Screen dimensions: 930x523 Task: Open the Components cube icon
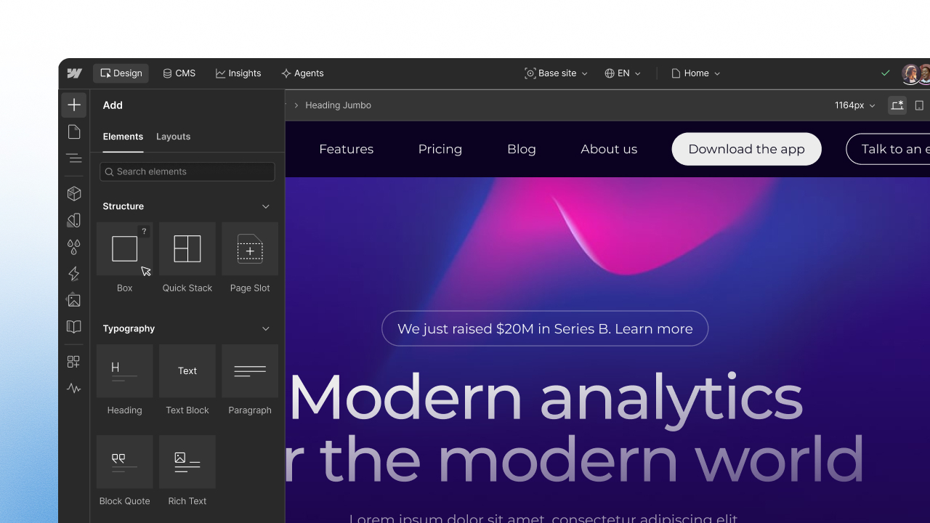(74, 194)
